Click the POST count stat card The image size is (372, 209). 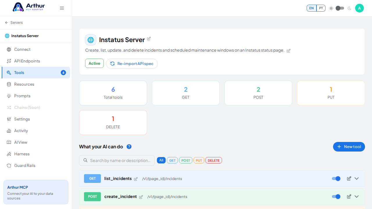pyautogui.click(x=258, y=93)
